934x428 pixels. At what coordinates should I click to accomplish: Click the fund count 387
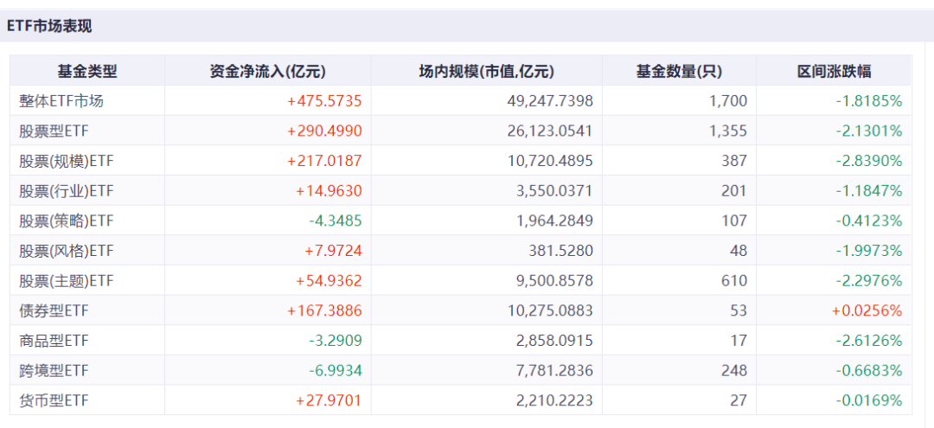(734, 161)
